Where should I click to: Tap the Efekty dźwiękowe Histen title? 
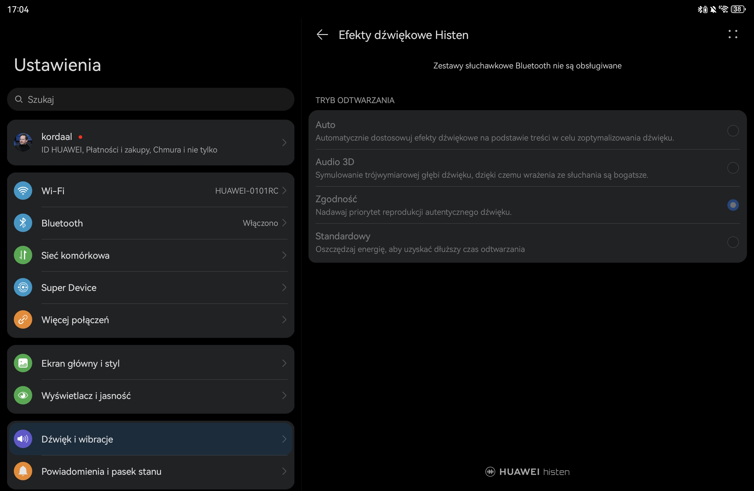(x=403, y=35)
